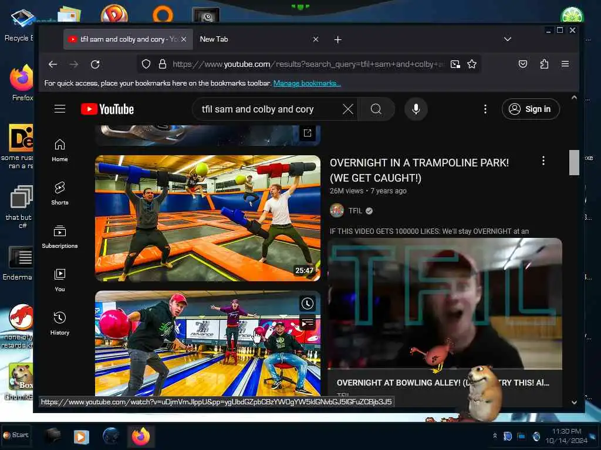
Task: Start voice search with microphone
Action: coord(416,110)
